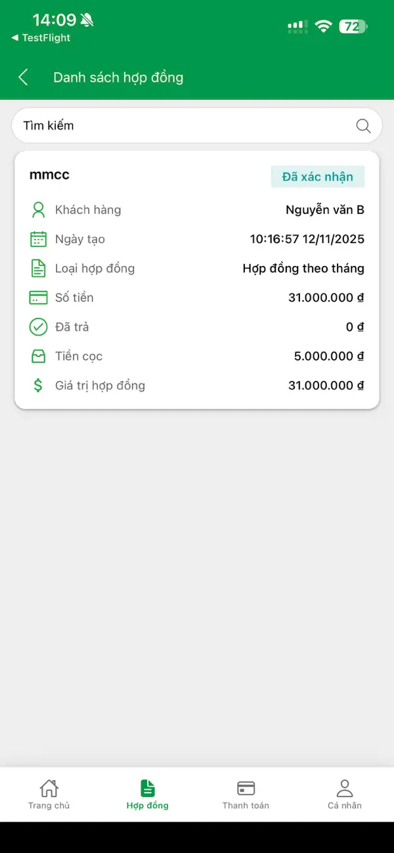394x853 pixels.
Task: Click the Khách hàng person icon
Action: click(39, 209)
